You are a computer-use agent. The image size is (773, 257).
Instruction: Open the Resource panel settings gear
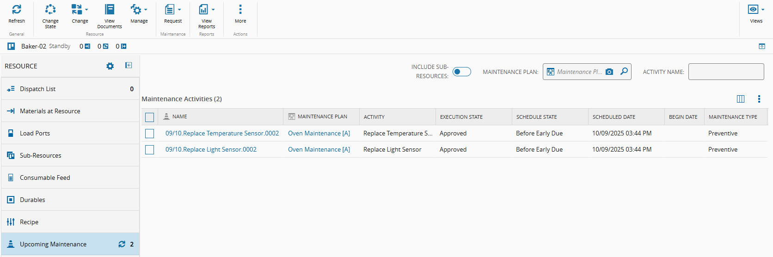pos(110,66)
